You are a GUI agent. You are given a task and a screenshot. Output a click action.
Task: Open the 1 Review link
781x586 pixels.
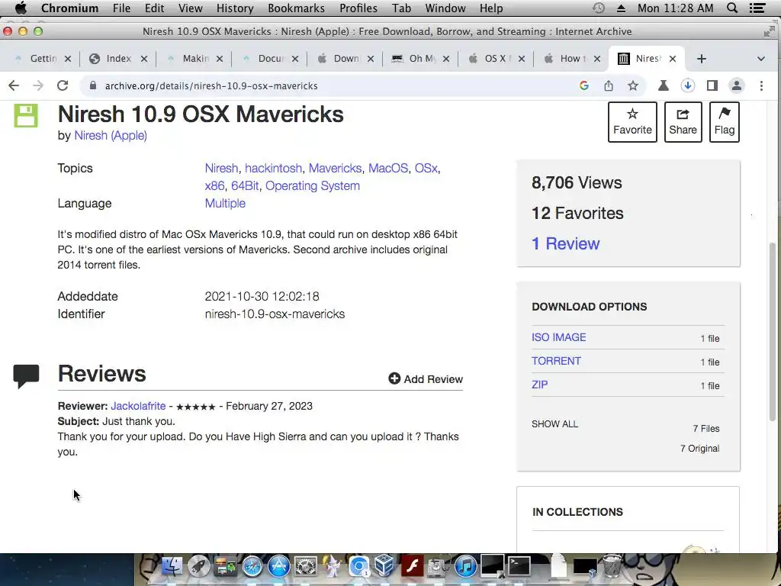pos(566,243)
